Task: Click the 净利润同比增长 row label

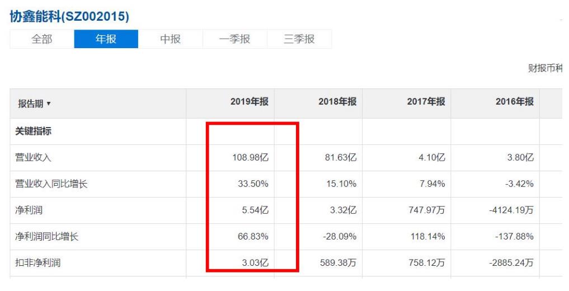Action: pos(46,237)
